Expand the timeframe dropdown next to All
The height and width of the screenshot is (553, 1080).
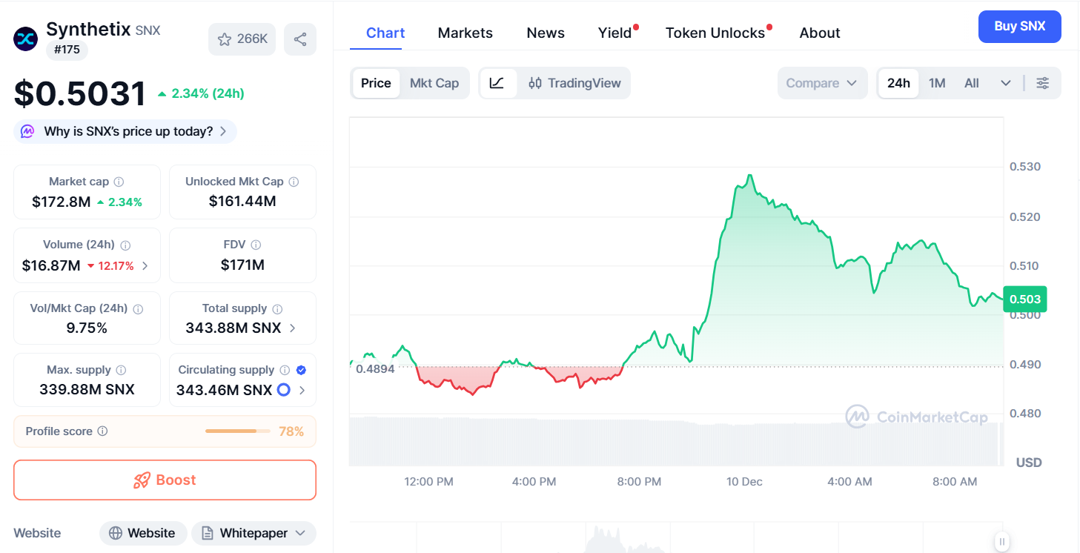[1005, 83]
